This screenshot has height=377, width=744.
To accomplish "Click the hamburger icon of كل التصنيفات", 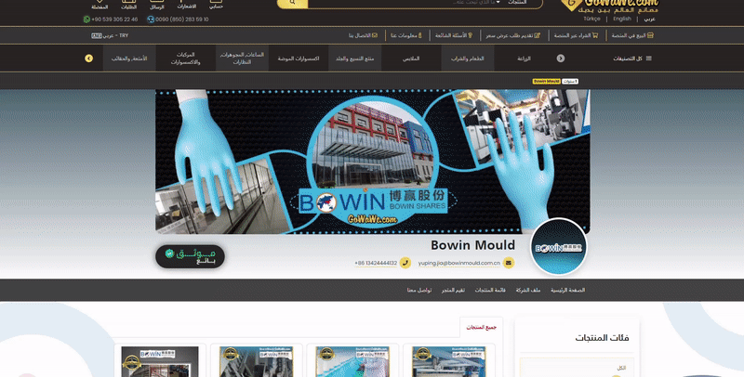I will click(648, 58).
